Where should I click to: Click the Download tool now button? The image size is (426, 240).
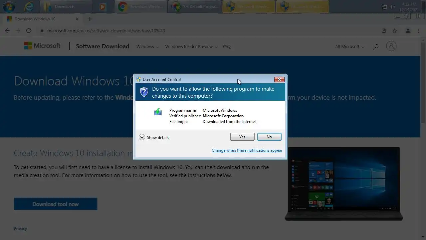56,204
